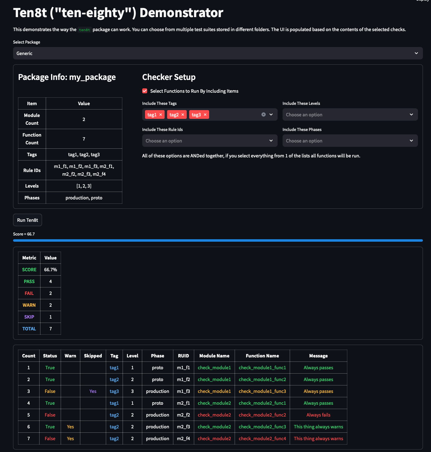
Task: Click the tag3 cell in the results table
Action: [x=114, y=391]
